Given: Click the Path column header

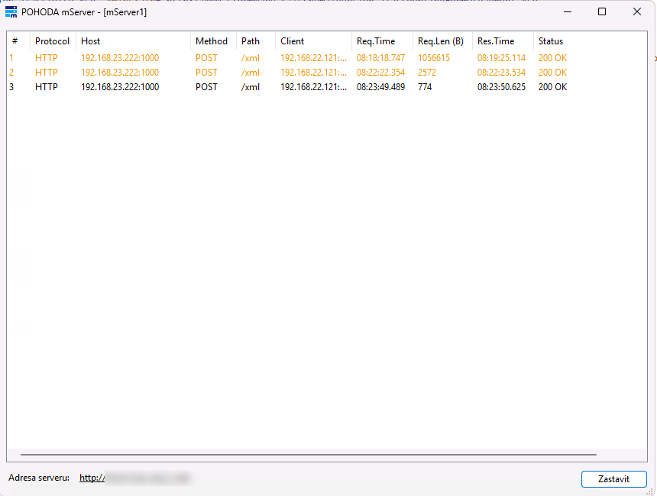Looking at the screenshot, I should coord(251,41).
